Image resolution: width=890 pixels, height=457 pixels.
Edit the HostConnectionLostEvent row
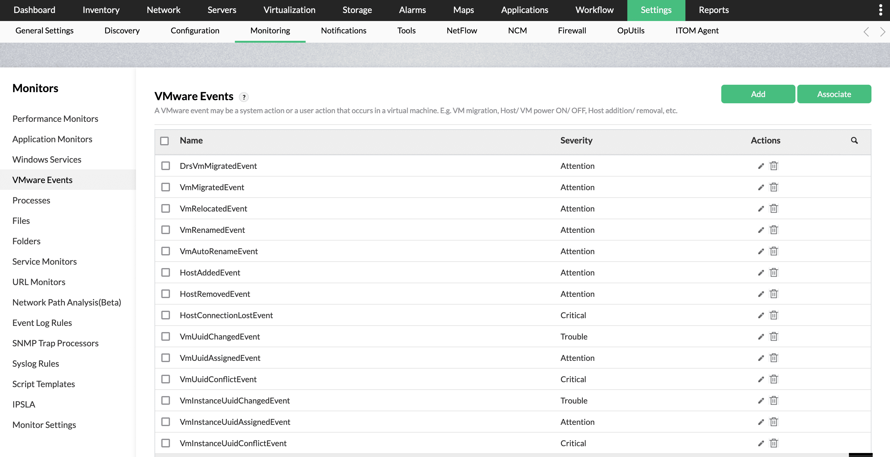(x=761, y=315)
